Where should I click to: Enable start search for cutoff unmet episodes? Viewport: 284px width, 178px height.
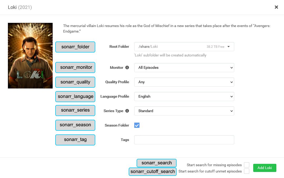click(247, 171)
